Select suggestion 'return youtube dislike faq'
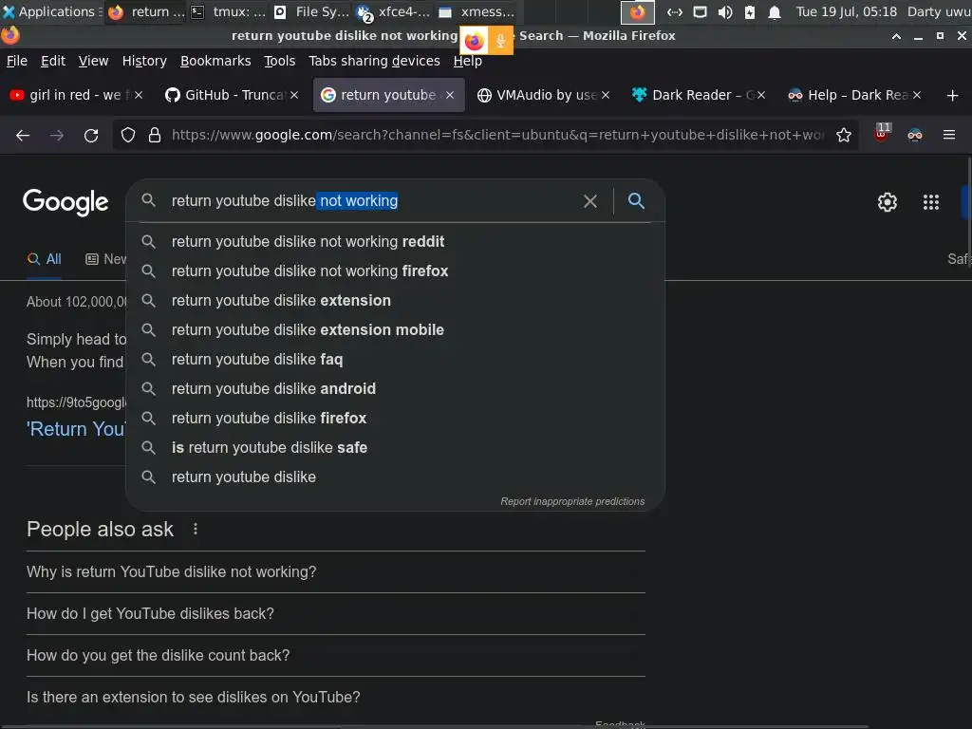The width and height of the screenshot is (972, 729). [395, 359]
